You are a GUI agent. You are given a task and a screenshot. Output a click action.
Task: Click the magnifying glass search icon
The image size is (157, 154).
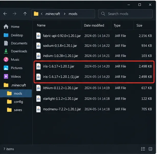pyautogui.click(x=103, y=14)
